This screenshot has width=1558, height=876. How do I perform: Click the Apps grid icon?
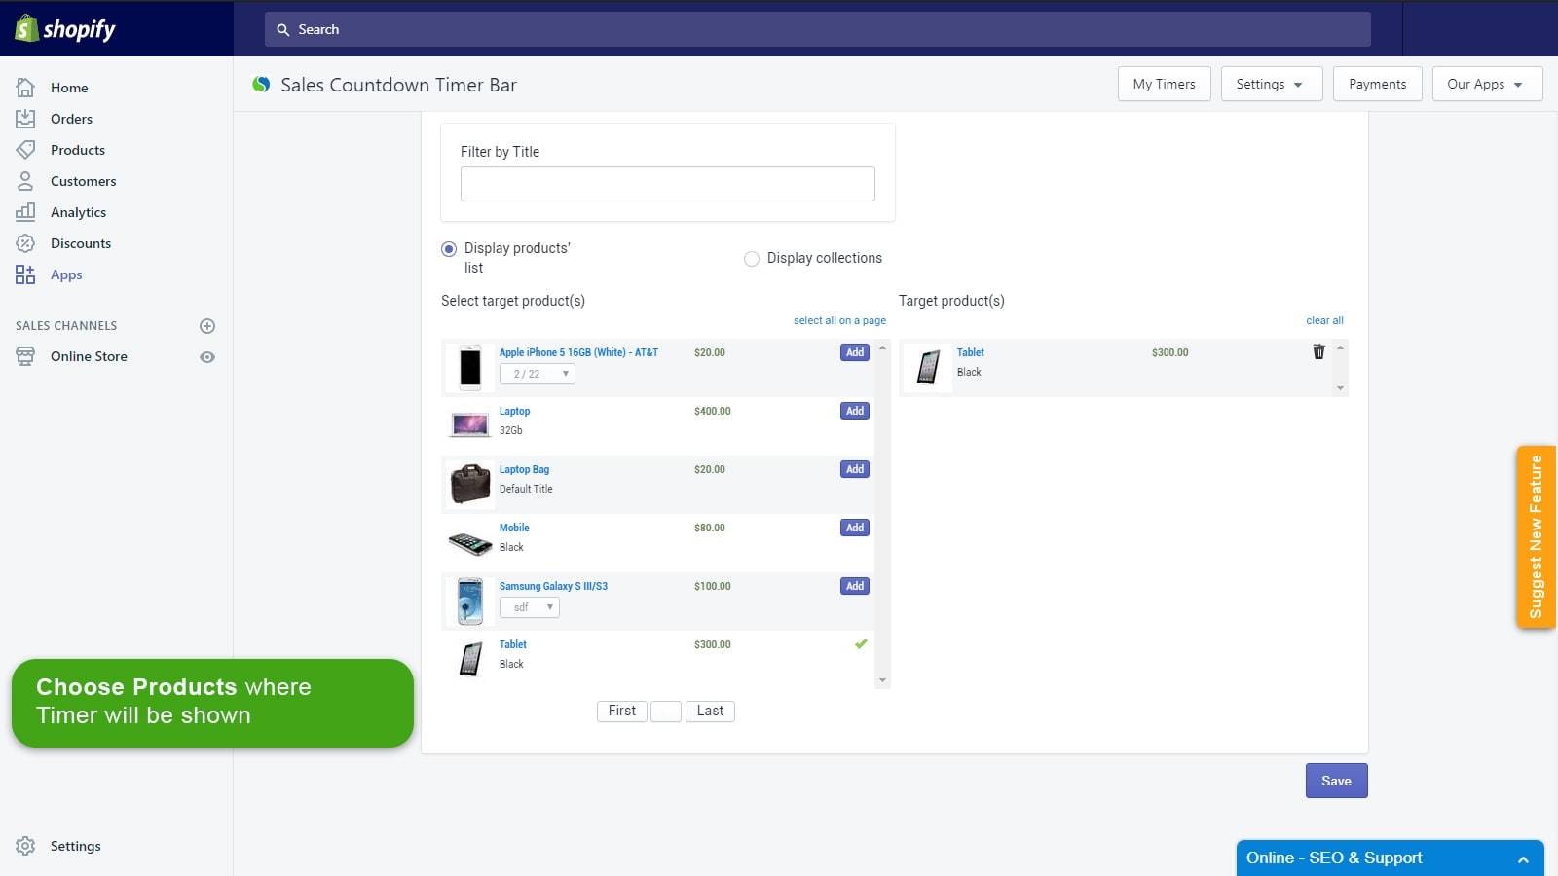(x=25, y=274)
